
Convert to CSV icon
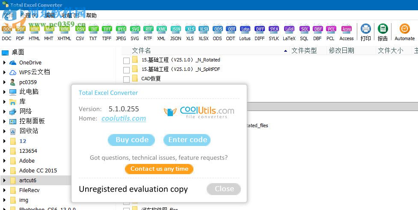tap(80, 29)
